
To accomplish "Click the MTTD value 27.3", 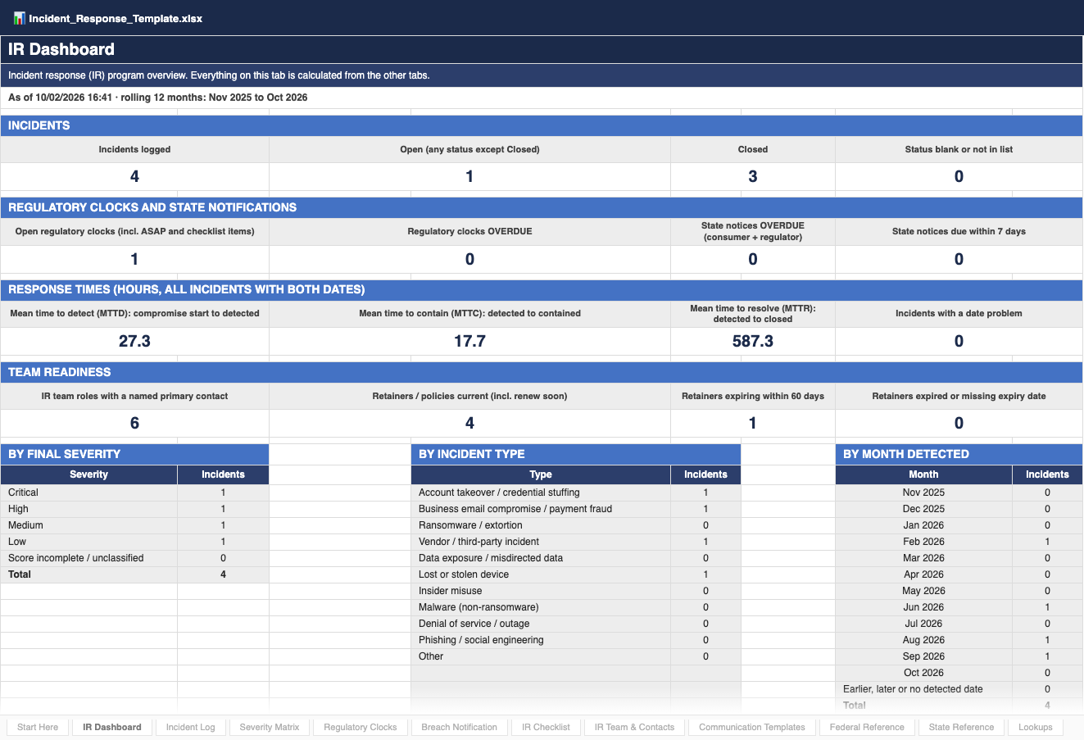I will click(134, 341).
